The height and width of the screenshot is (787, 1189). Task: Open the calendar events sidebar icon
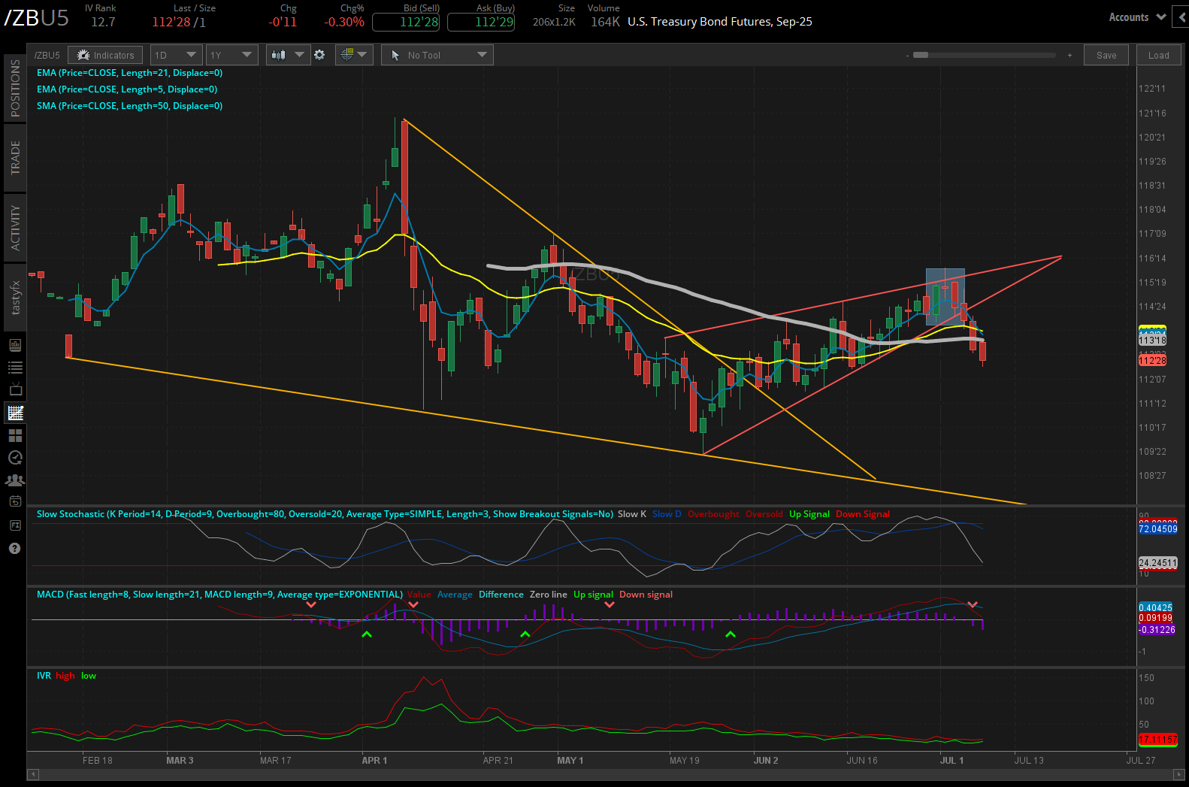(x=15, y=501)
